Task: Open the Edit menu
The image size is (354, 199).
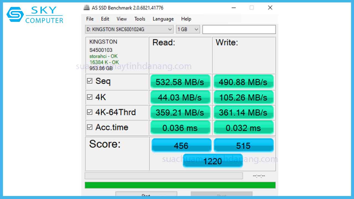Action: click(x=105, y=19)
